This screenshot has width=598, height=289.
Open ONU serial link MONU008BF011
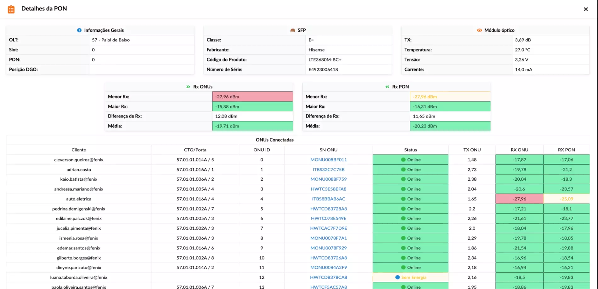pos(329,160)
